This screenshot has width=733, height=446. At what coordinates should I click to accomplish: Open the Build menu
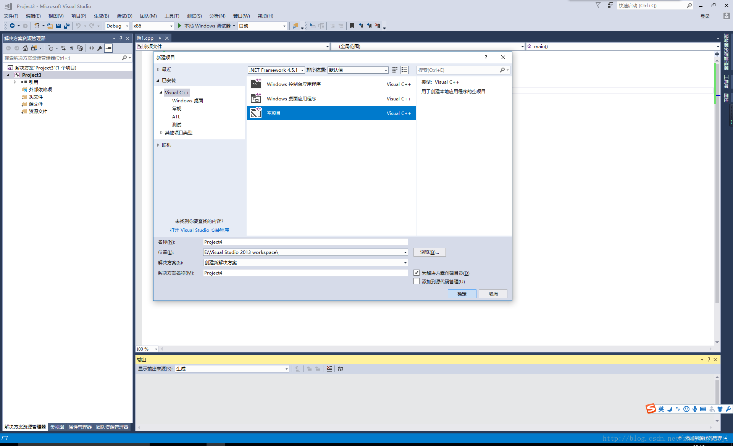tap(102, 16)
